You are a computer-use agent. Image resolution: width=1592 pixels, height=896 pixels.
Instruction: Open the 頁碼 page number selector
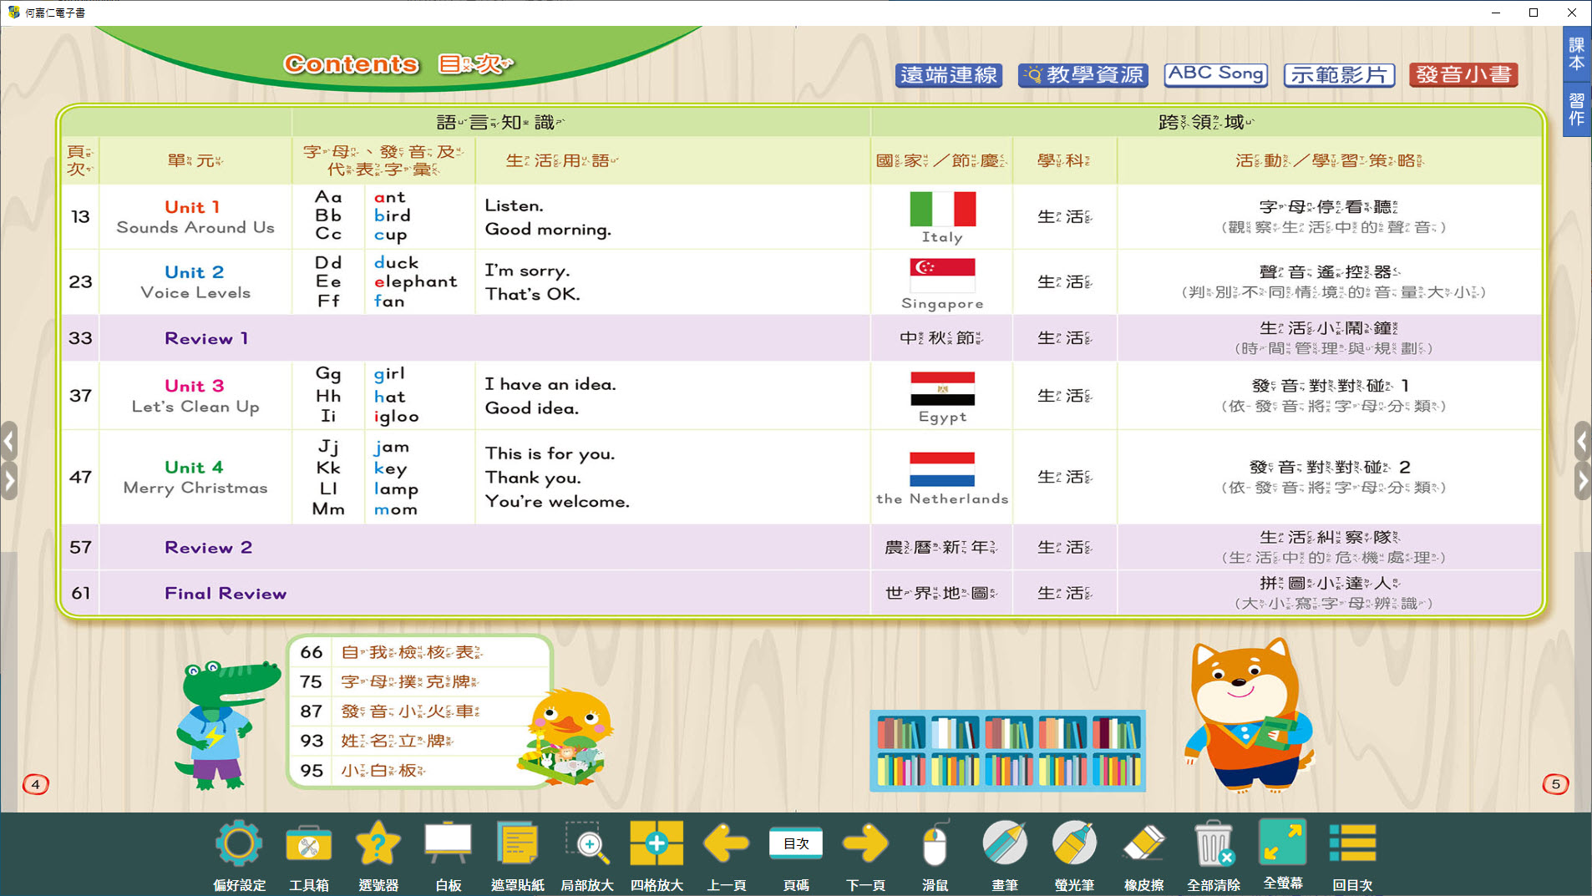coord(795,845)
